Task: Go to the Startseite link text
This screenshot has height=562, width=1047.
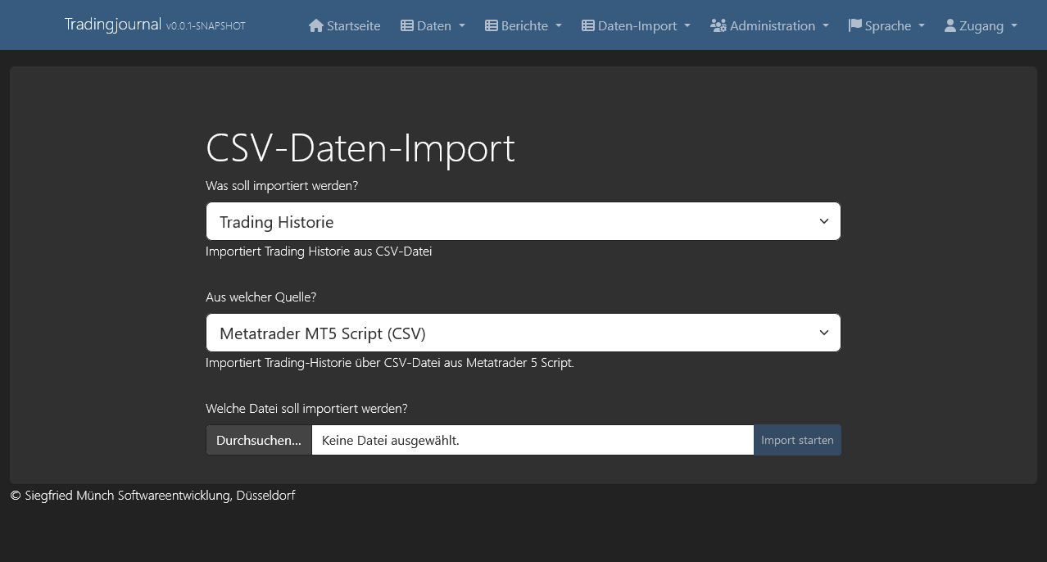Action: [353, 25]
